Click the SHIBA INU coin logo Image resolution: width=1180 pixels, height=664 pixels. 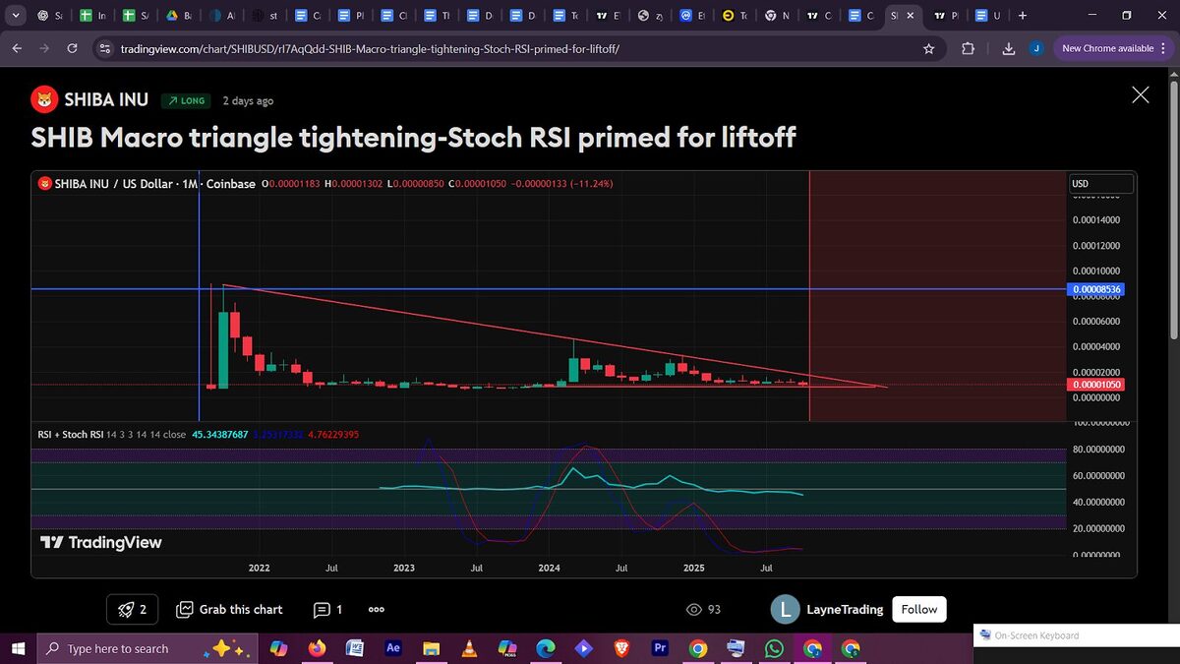44,99
